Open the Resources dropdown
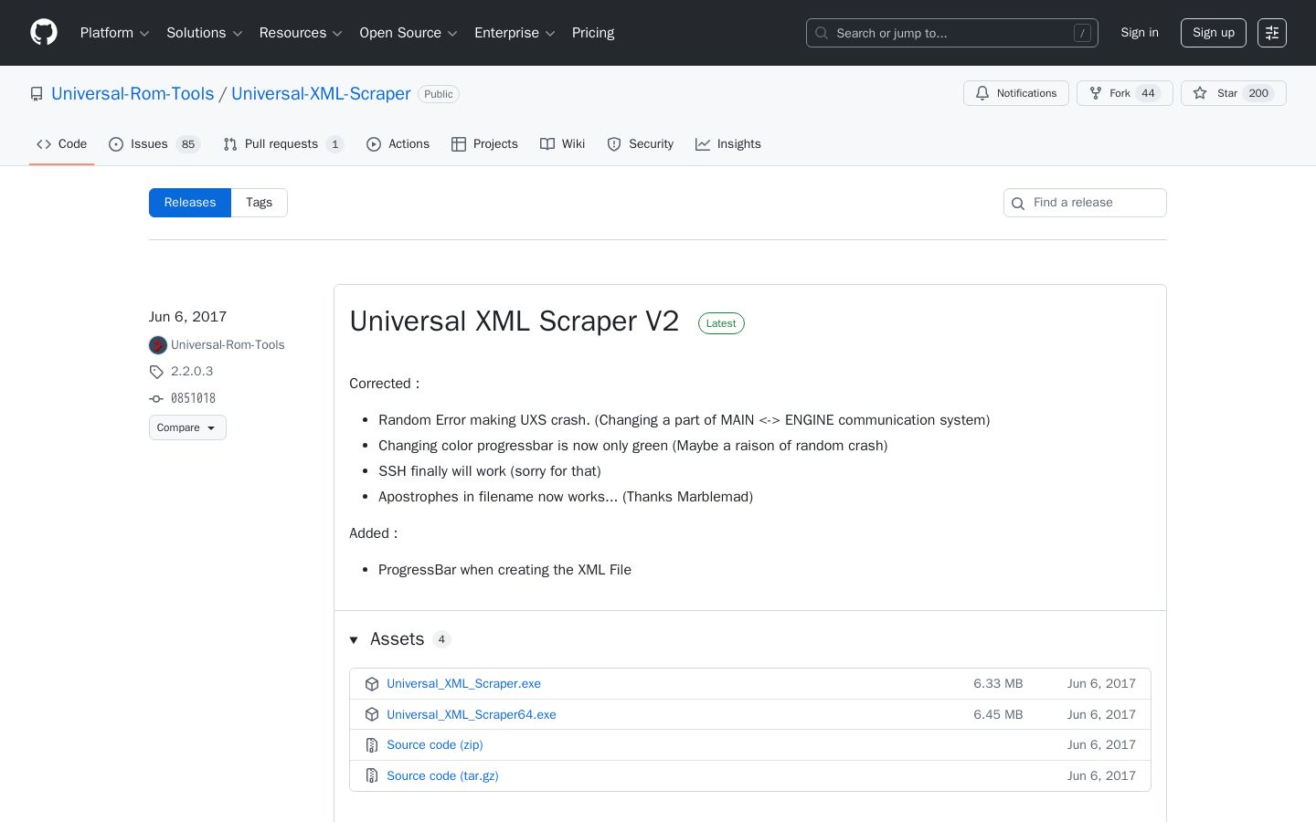Image resolution: width=1316 pixels, height=822 pixels. [301, 33]
